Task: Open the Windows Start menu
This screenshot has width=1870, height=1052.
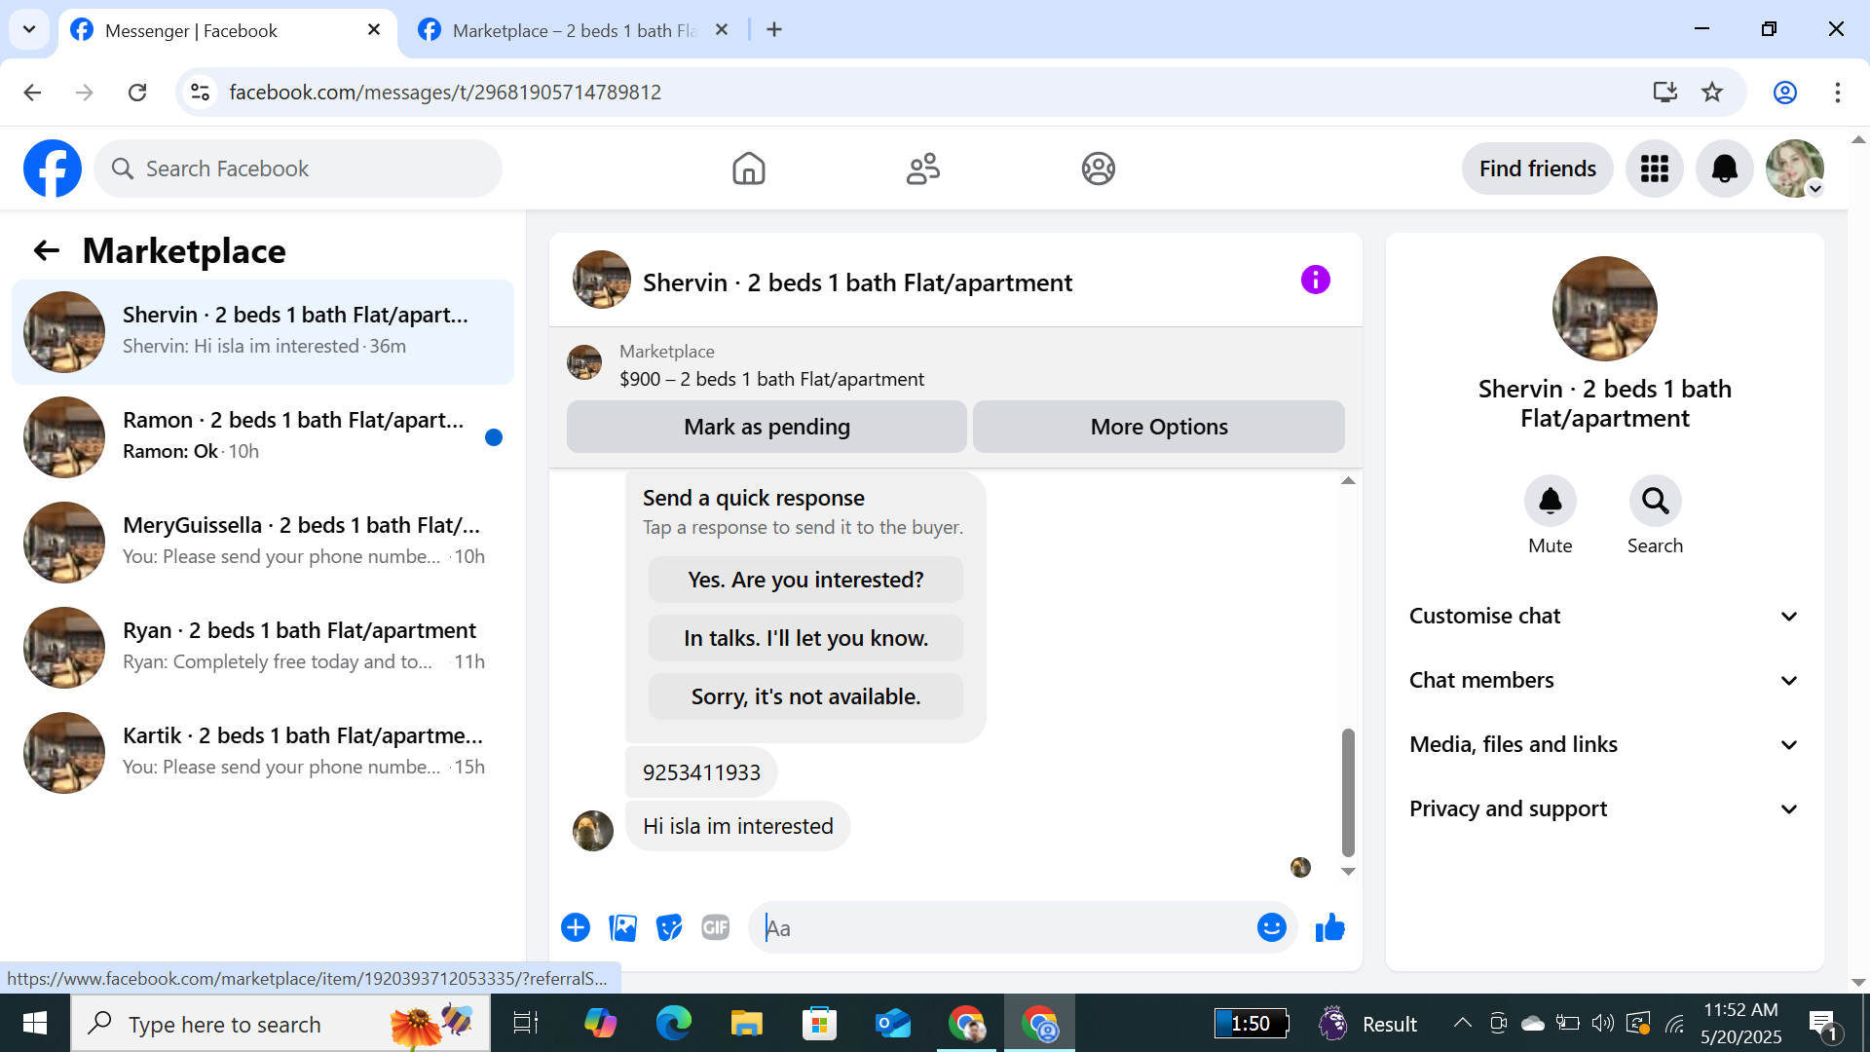Action: [x=35, y=1024]
